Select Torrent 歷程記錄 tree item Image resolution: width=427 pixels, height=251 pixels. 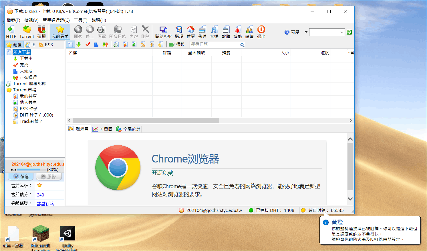click(29, 84)
